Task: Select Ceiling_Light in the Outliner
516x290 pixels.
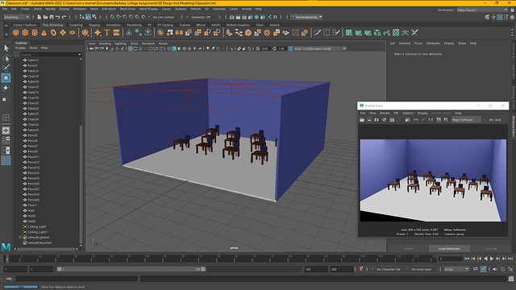Action: click(37, 227)
